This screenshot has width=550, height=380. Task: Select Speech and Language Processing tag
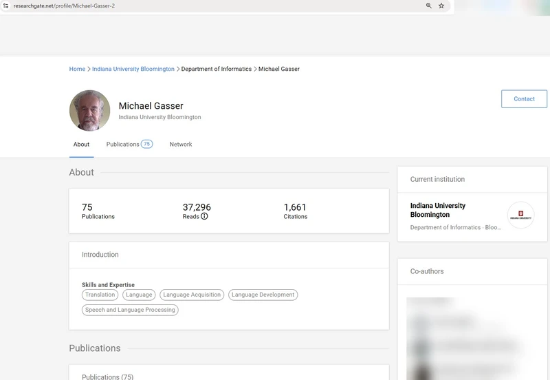pyautogui.click(x=130, y=310)
